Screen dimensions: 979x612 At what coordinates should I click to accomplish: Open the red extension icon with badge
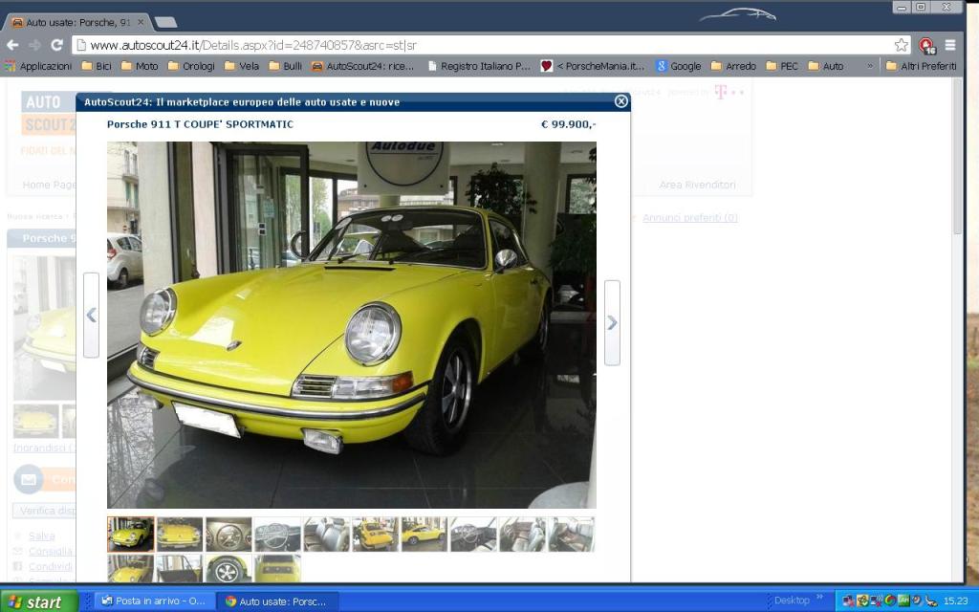(x=927, y=46)
